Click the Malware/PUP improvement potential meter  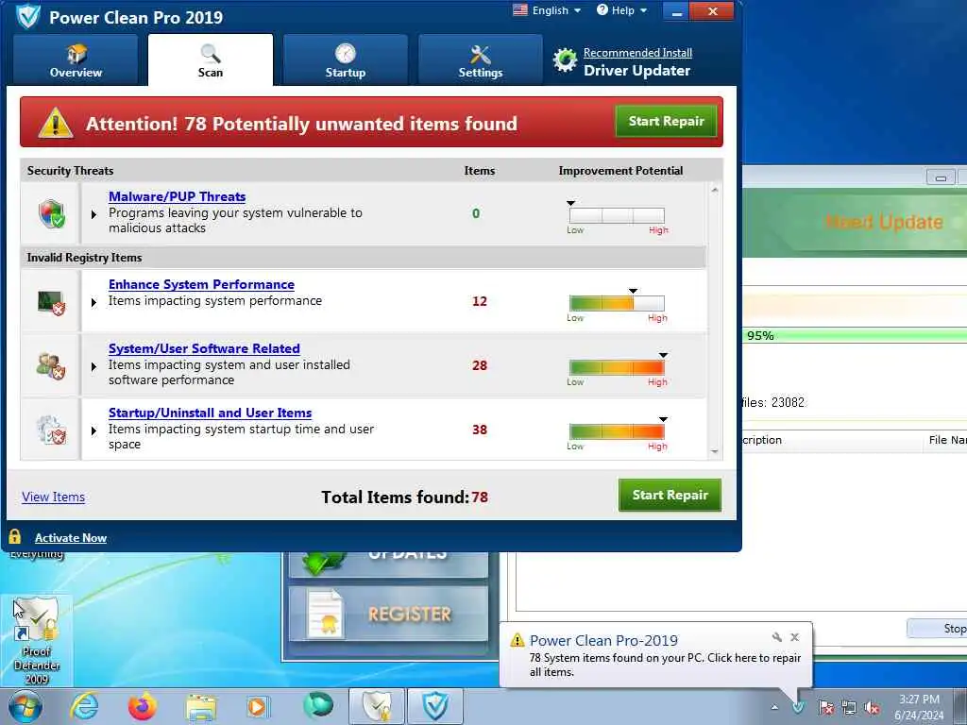617,215
